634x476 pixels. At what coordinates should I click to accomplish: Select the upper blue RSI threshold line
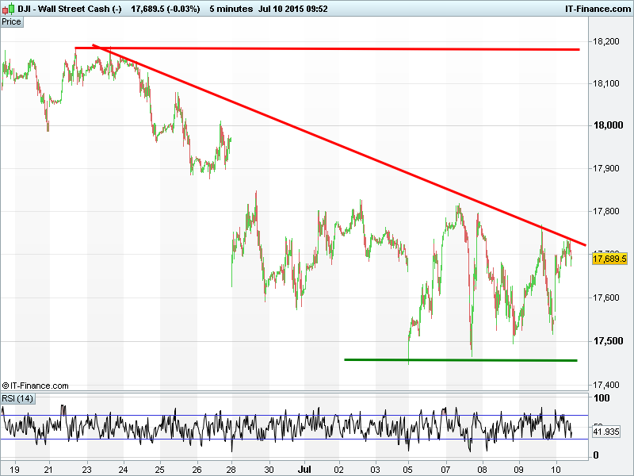tap(294, 415)
